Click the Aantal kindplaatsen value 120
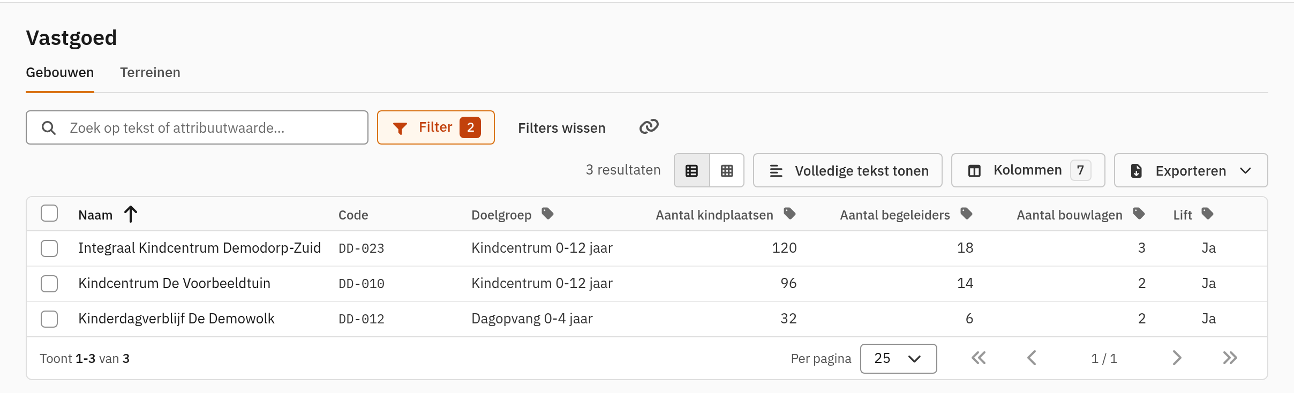 click(x=784, y=248)
